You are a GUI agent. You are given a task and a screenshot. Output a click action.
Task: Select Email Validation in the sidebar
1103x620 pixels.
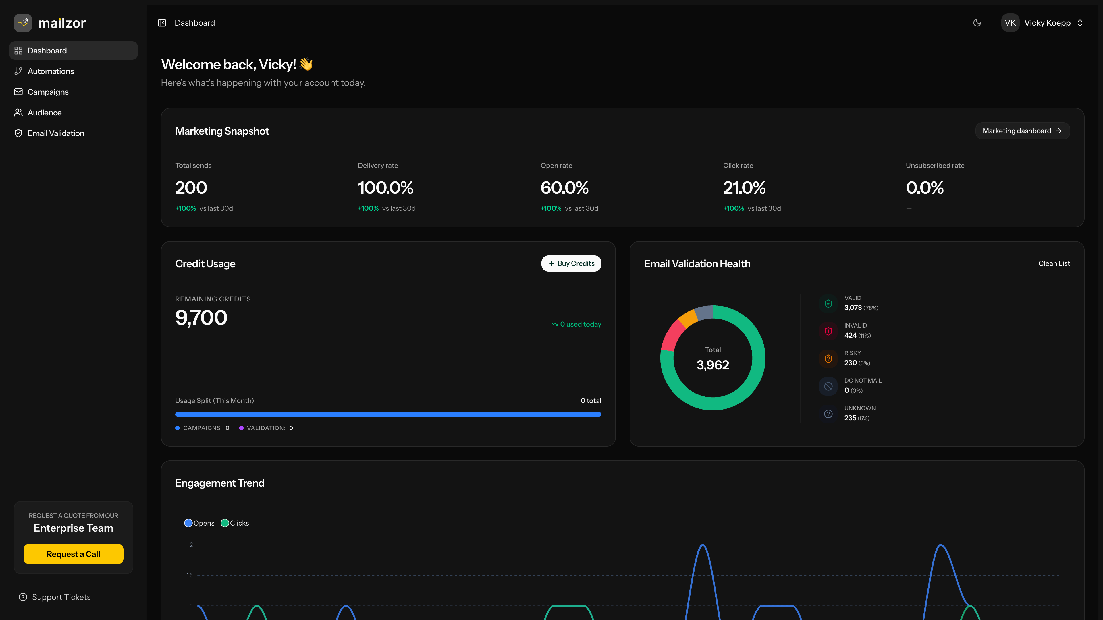coord(73,133)
